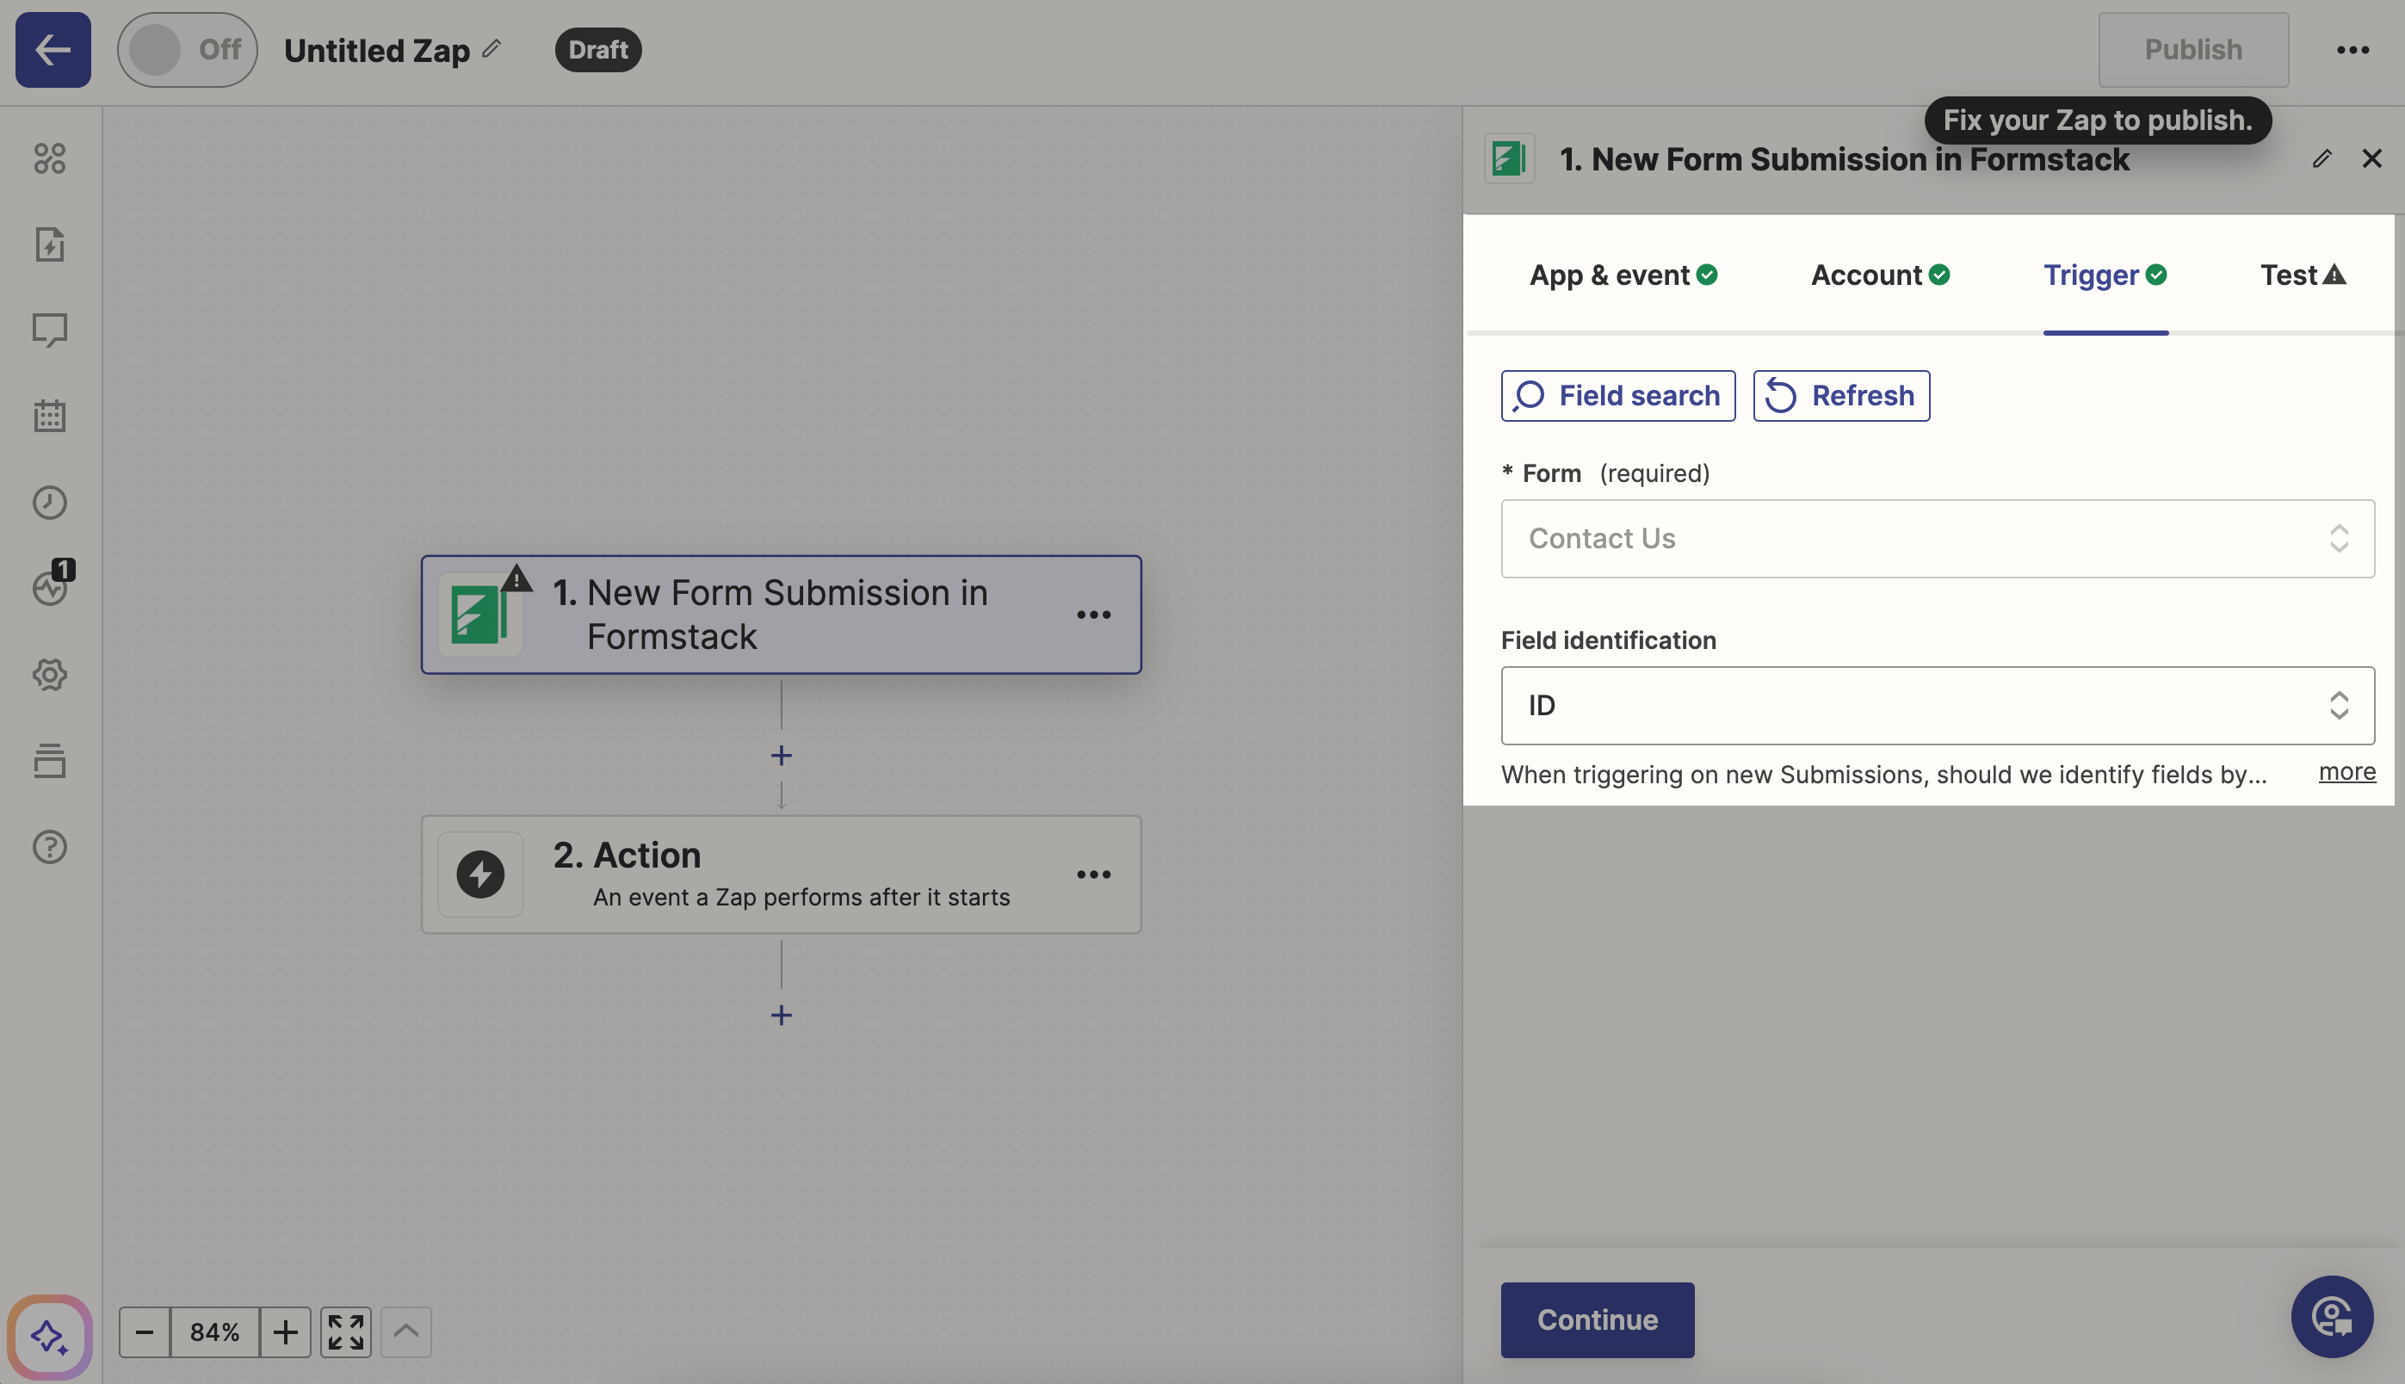Zoom out with the minus zoom control

coord(145,1331)
